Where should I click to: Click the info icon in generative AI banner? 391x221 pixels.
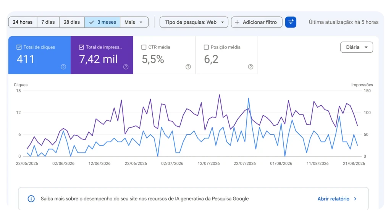(x=31, y=199)
